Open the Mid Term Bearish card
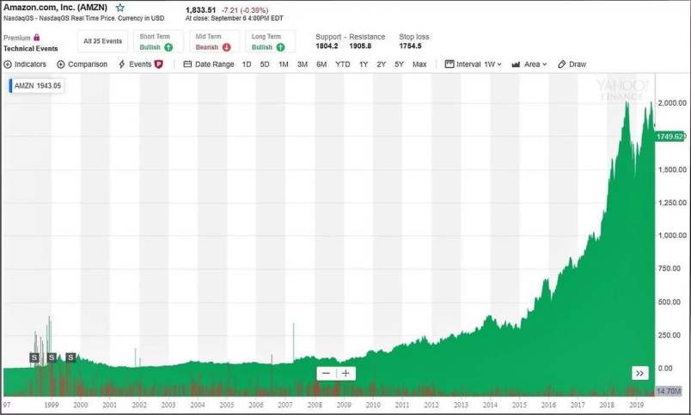Image resolution: width=691 pixels, height=415 pixels. click(x=214, y=41)
